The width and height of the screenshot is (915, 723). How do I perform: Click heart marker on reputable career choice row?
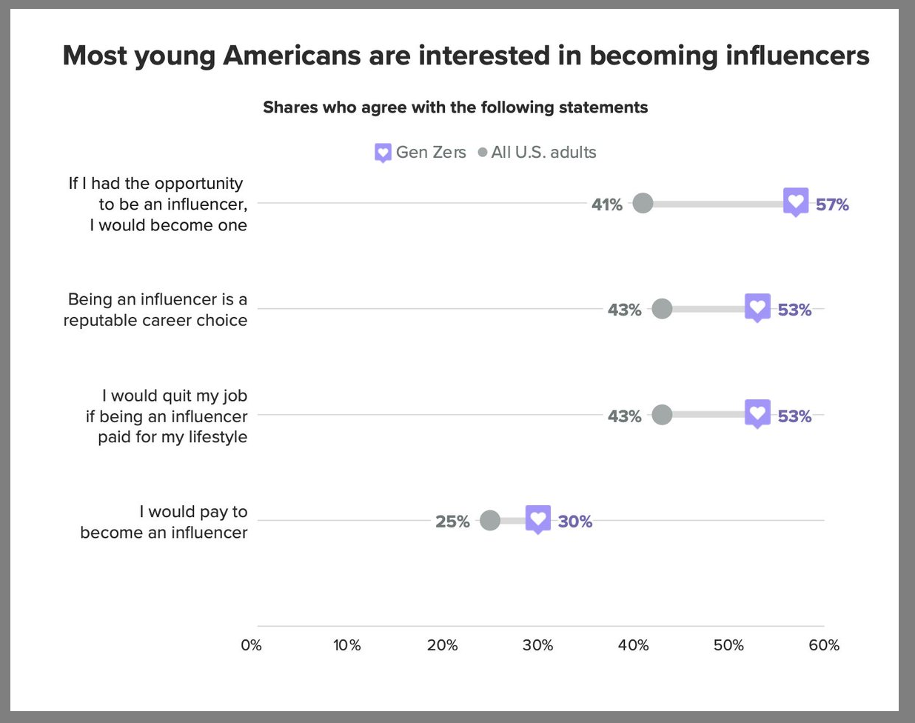point(757,307)
